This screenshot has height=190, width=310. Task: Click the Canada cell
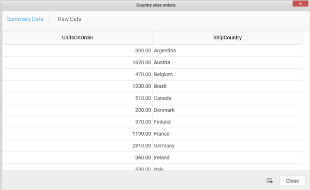[x=227, y=98]
